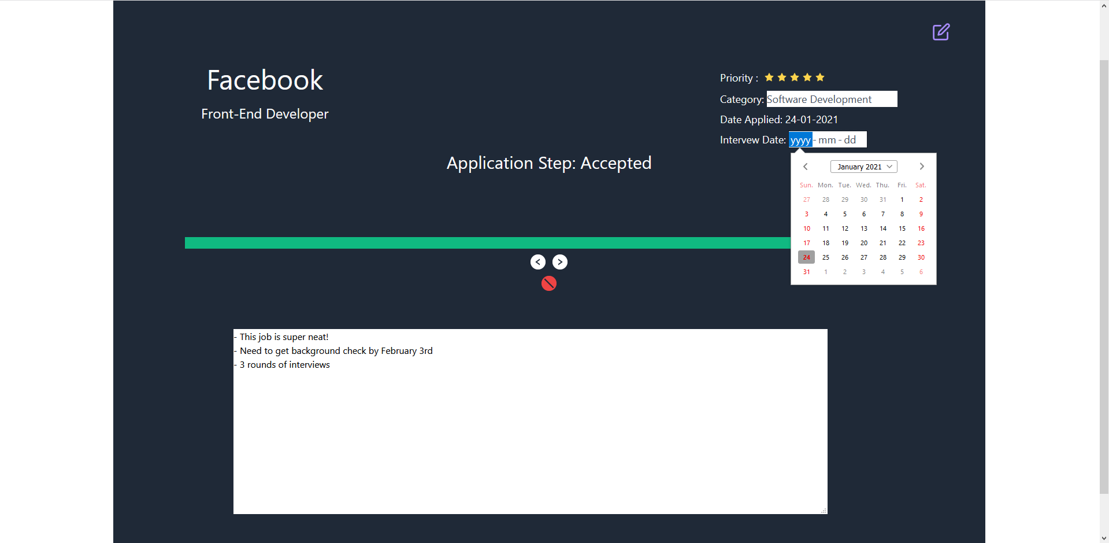This screenshot has width=1109, height=543.
Task: Select date 19 in the calendar
Action: (845, 243)
